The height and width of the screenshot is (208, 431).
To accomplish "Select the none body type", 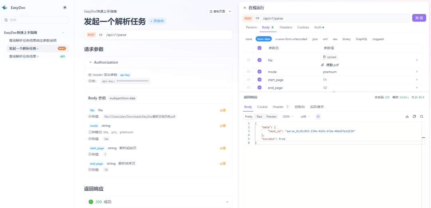I will click(249, 39).
